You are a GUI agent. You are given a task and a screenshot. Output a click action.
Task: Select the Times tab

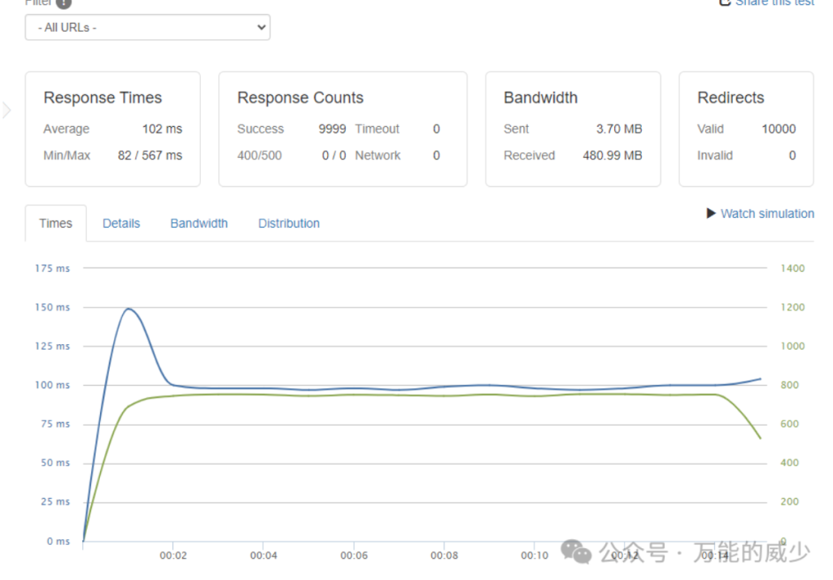(56, 224)
